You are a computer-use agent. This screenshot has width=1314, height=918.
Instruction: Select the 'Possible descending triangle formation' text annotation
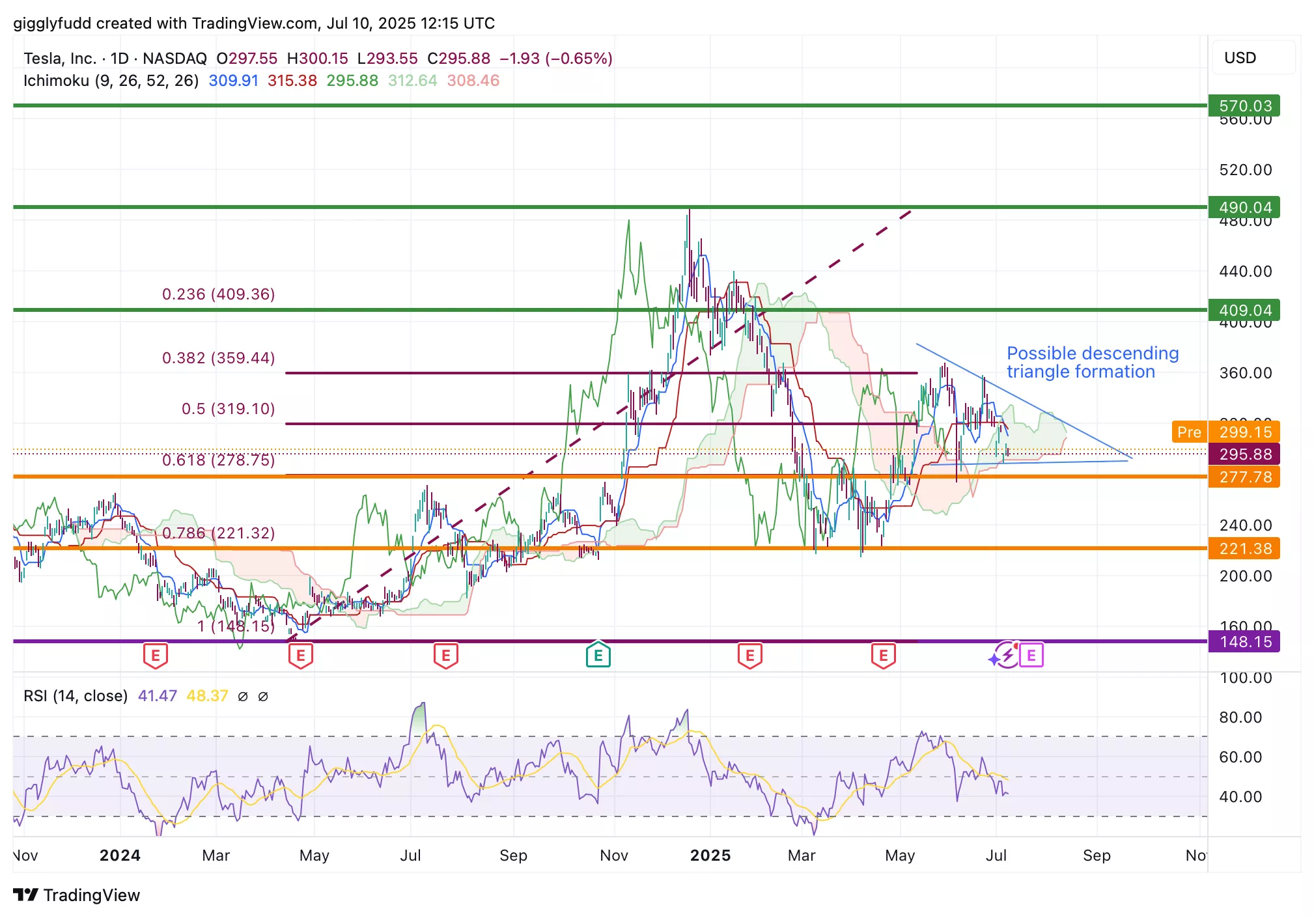(1092, 363)
